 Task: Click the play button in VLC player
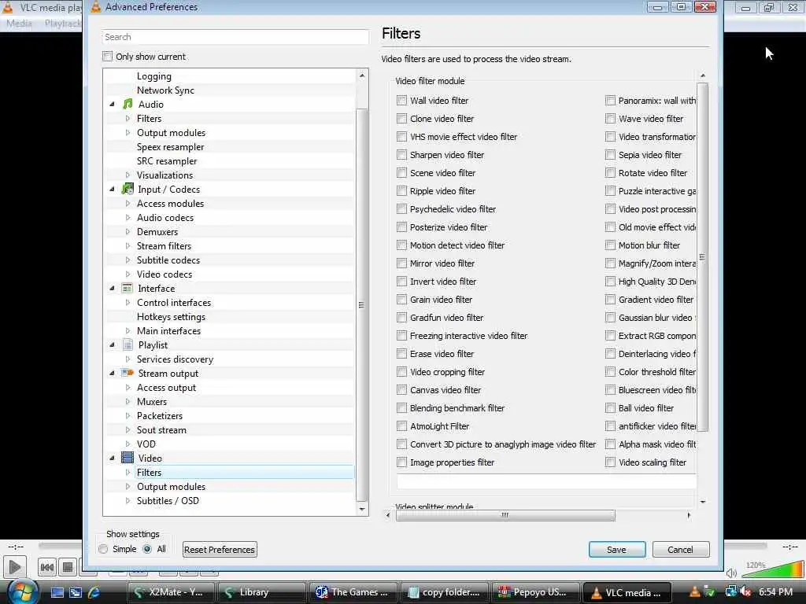click(14, 567)
